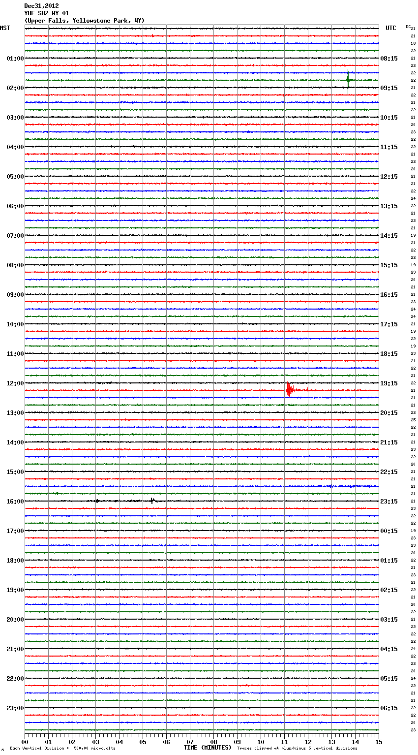
Task: Click the large red seismic event near 19:15 UTC
Action: (290, 390)
